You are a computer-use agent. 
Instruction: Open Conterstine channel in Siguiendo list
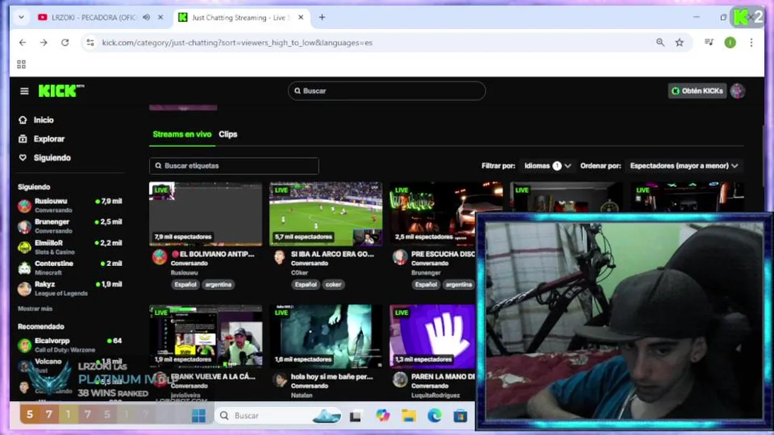click(70, 267)
